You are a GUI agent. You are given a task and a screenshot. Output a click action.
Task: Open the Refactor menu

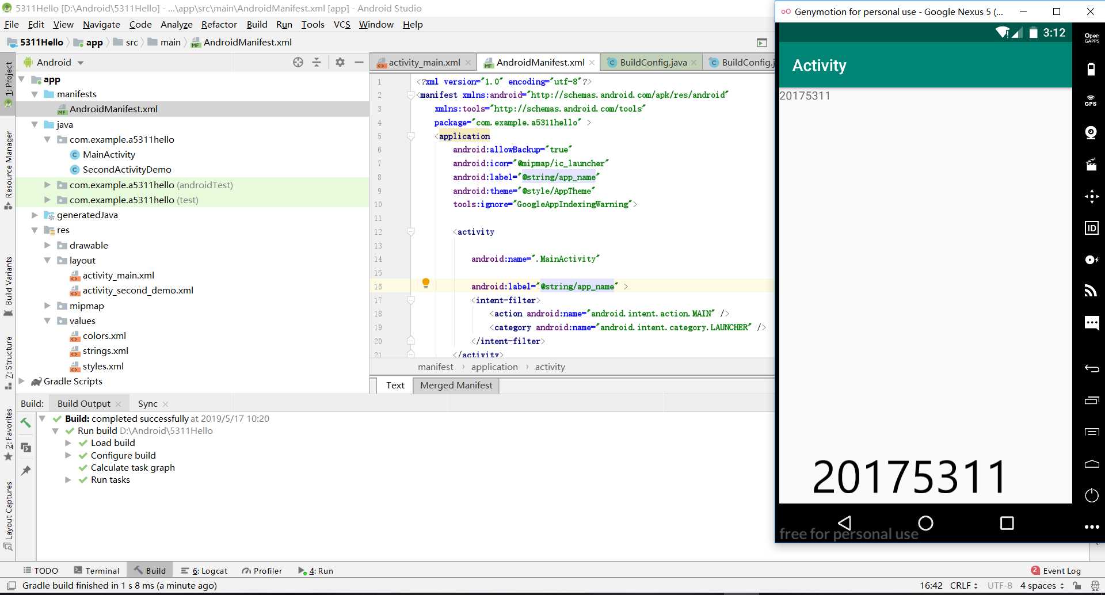tap(219, 24)
